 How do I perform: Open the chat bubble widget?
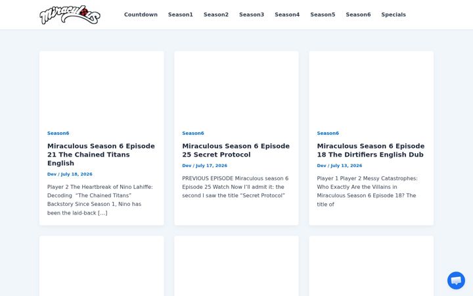(x=456, y=280)
